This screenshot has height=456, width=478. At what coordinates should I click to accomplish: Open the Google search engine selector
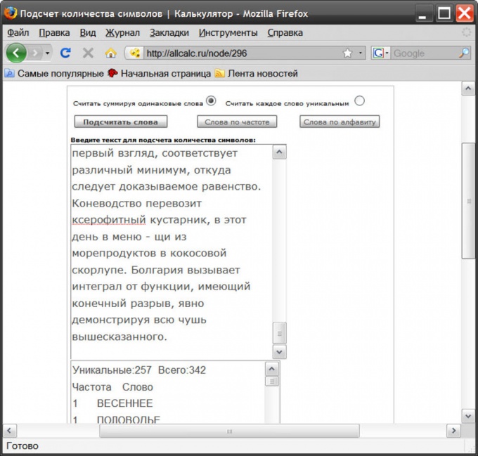(380, 53)
